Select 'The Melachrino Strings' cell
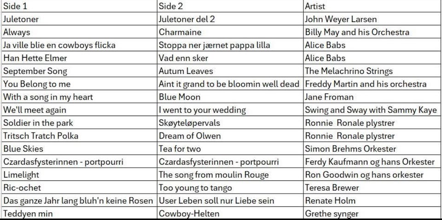The width and height of the screenshot is (442, 220). [372, 71]
